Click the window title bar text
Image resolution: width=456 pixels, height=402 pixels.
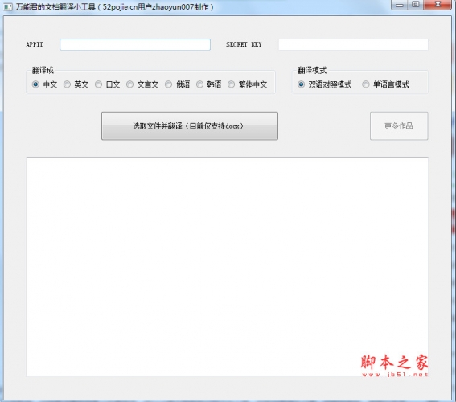(x=115, y=6)
